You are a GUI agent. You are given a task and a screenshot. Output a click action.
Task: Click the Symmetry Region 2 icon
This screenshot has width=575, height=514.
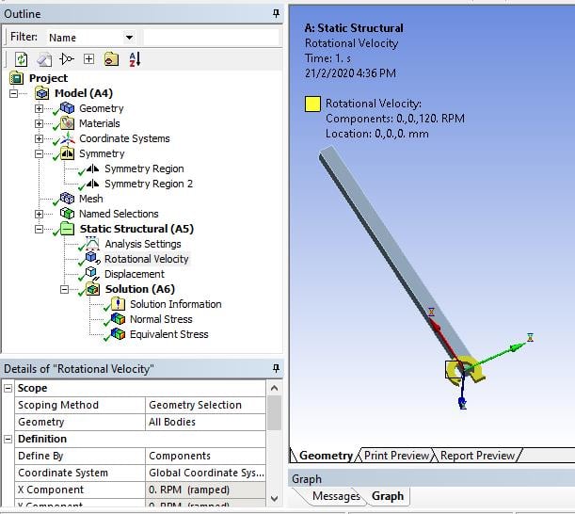coord(92,183)
